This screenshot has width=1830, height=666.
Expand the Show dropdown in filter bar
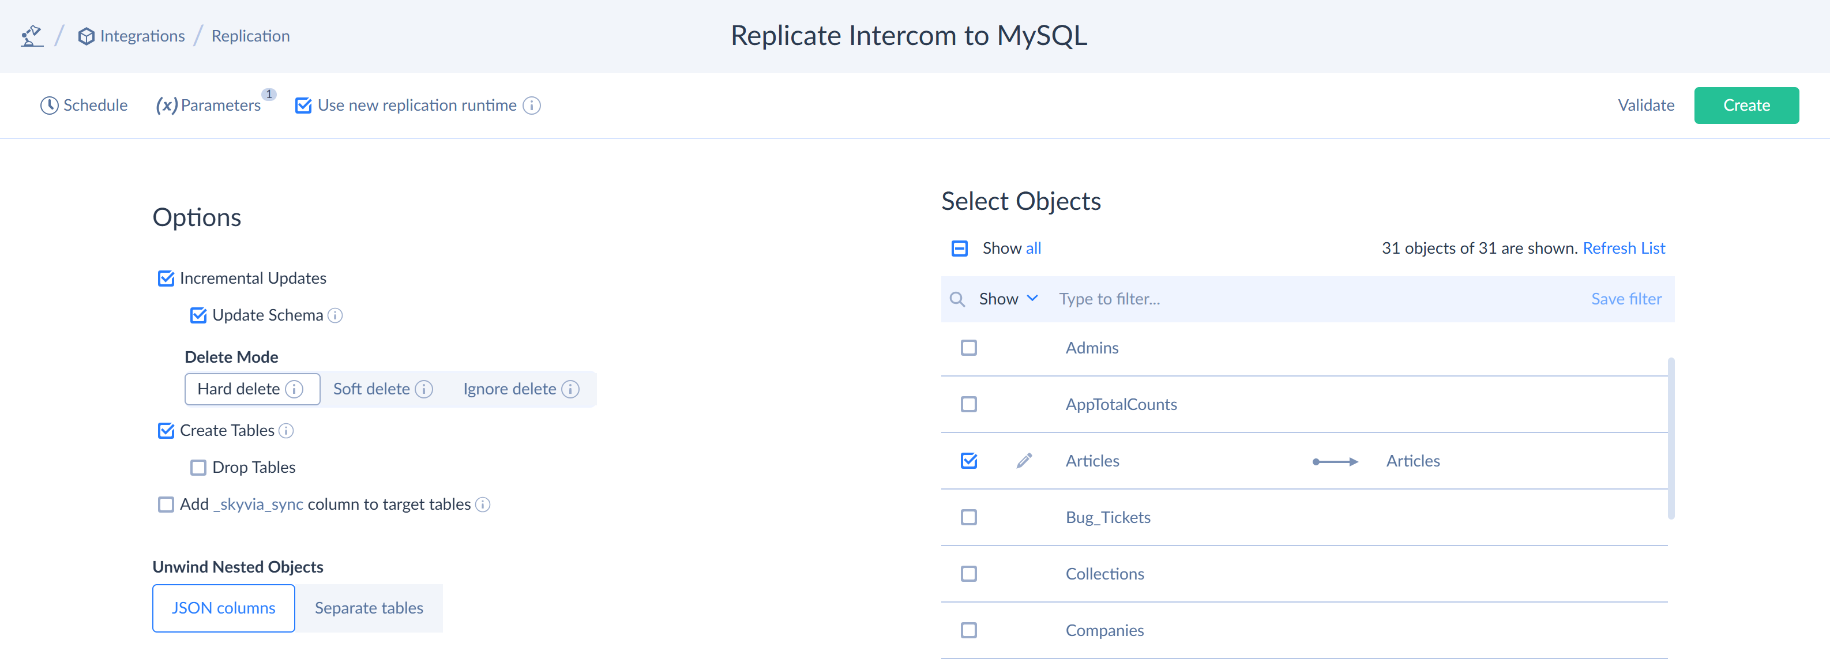click(1008, 299)
